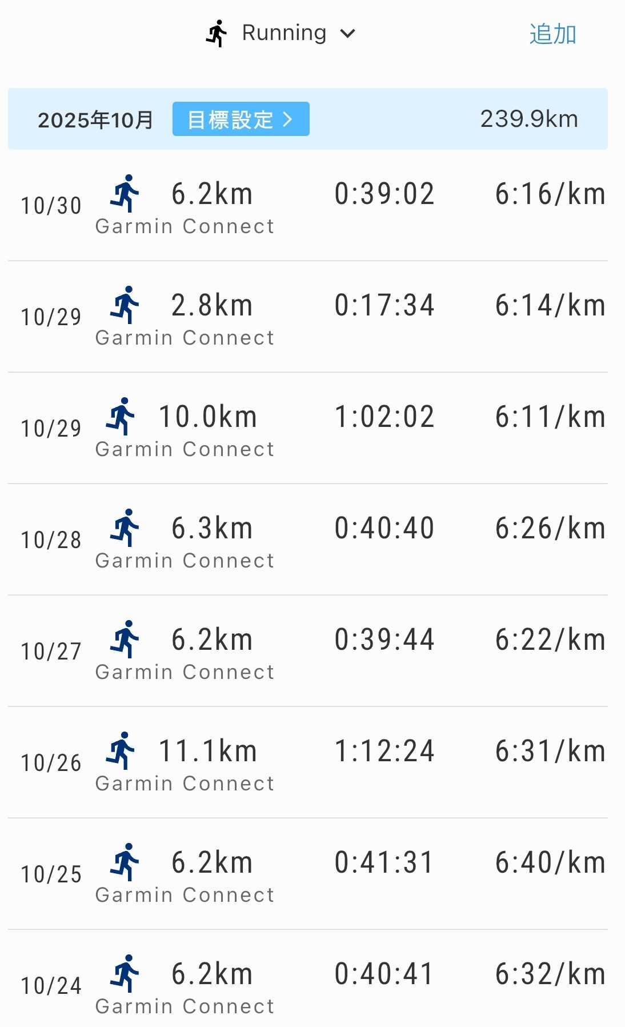Open Garmin Connect label for 10/25 run
This screenshot has height=1027, width=625.
point(185,894)
